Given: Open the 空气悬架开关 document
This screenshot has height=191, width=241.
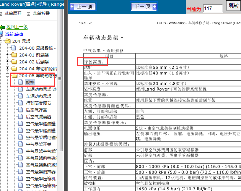Looking at the screenshot, I should pyautogui.click(x=38, y=144).
